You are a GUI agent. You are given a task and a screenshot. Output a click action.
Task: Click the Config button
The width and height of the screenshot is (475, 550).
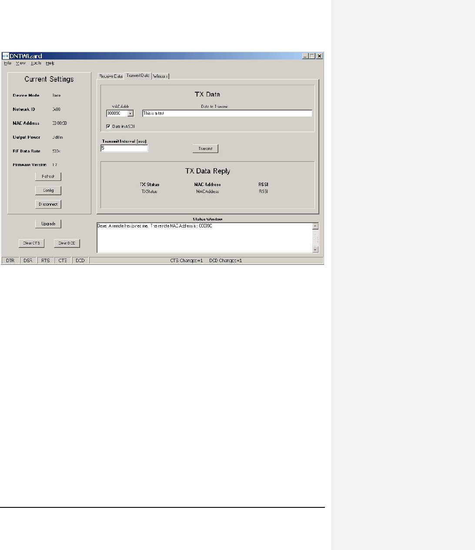(x=48, y=190)
